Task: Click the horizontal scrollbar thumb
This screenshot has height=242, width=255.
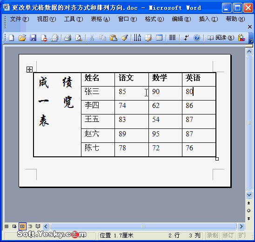Action: (x=143, y=226)
